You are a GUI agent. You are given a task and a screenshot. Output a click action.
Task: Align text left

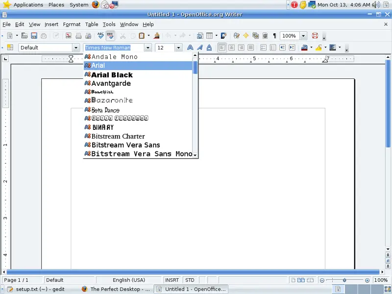[x=222, y=48]
